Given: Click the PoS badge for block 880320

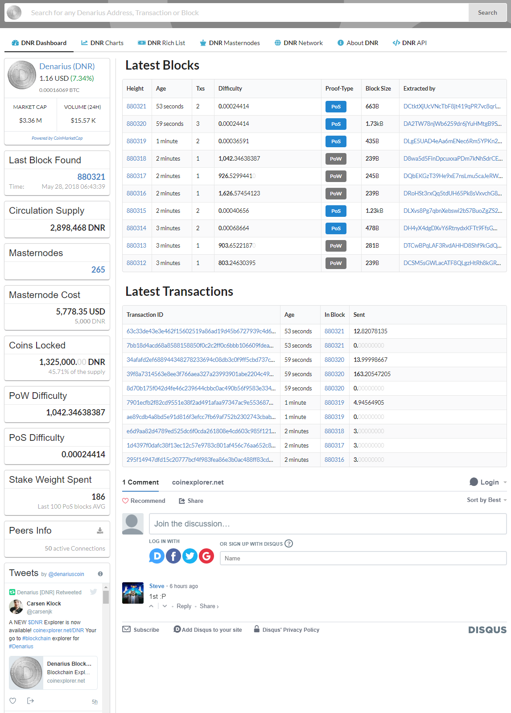Looking at the screenshot, I should [336, 124].
